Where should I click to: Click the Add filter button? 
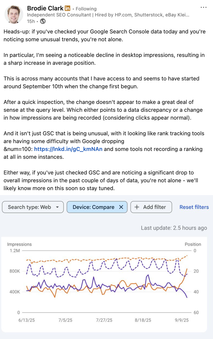click(x=151, y=207)
